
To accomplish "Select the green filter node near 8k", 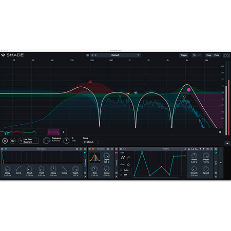I will click(x=184, y=97).
